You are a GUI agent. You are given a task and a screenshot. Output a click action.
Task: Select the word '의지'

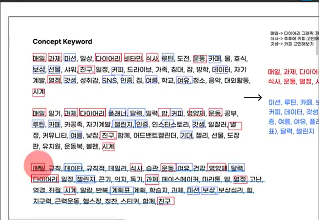pos(120,179)
